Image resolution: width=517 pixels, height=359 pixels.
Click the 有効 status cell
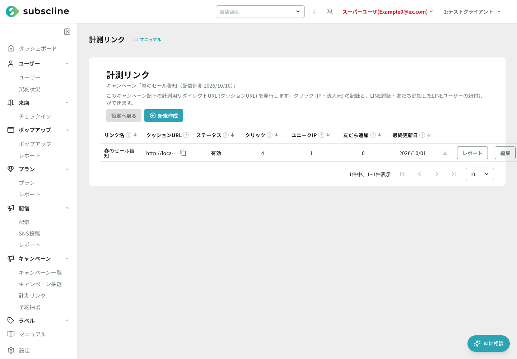click(x=216, y=153)
